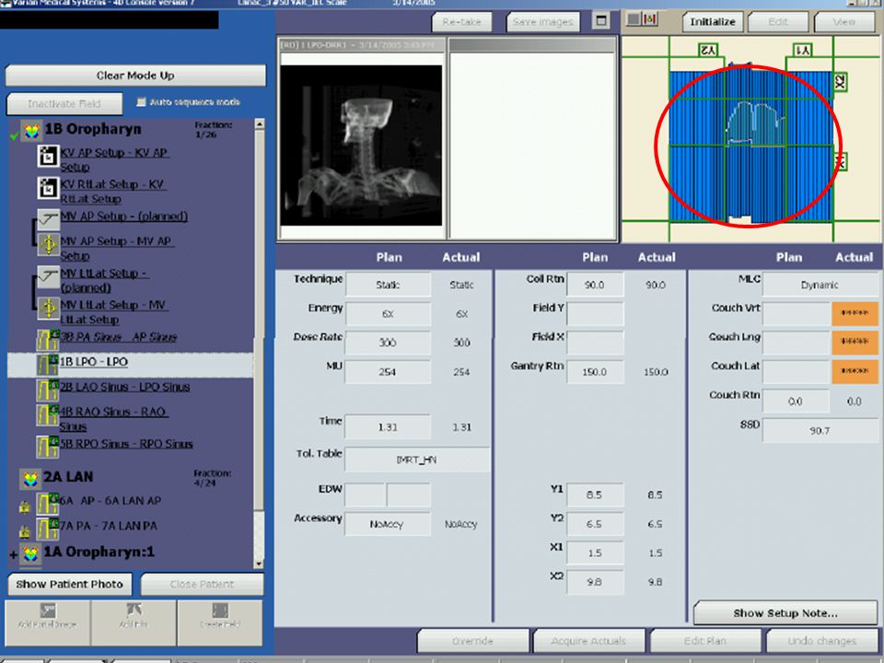Click the Gantry Rtn plan field 150.0
This screenshot has height=663, width=884.
tap(596, 372)
